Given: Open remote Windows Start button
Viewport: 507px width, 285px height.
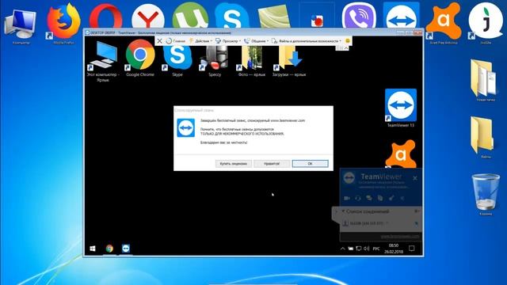Looking at the screenshot, I should (93, 248).
